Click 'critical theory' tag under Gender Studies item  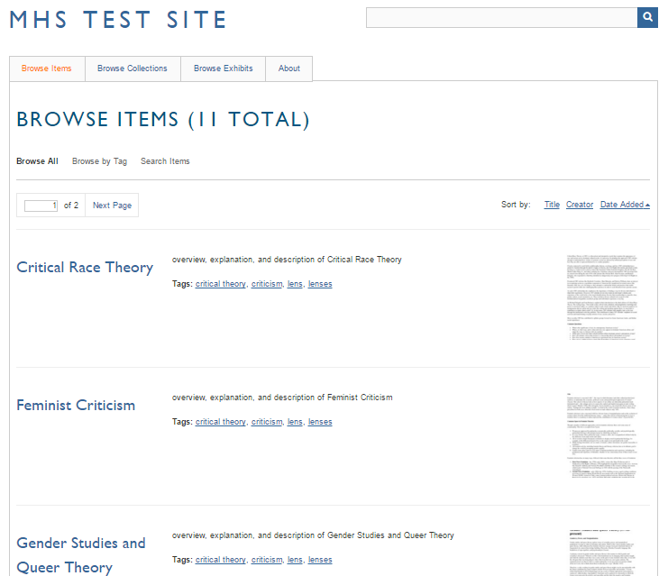(221, 560)
